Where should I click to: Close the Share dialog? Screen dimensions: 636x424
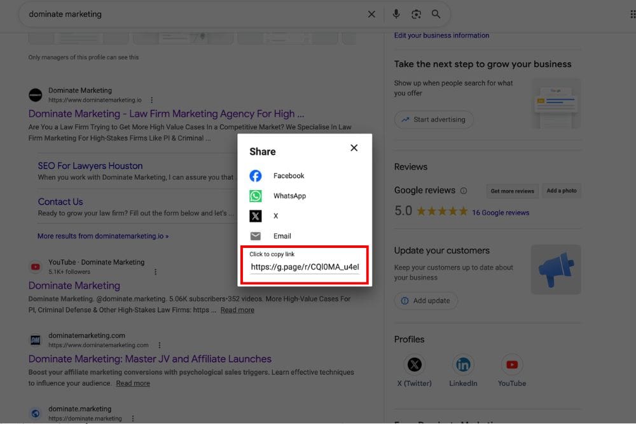point(354,148)
